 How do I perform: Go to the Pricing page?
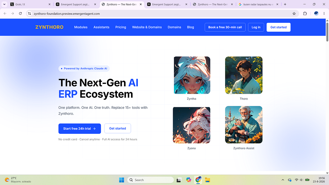pos(121,27)
